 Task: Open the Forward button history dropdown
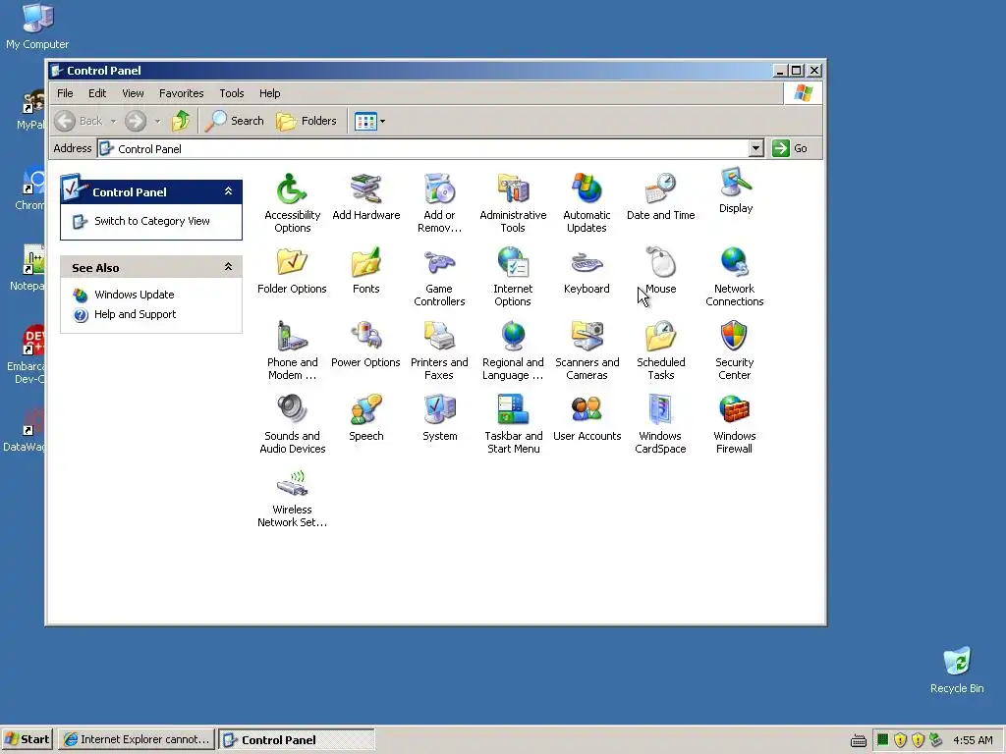(157, 121)
